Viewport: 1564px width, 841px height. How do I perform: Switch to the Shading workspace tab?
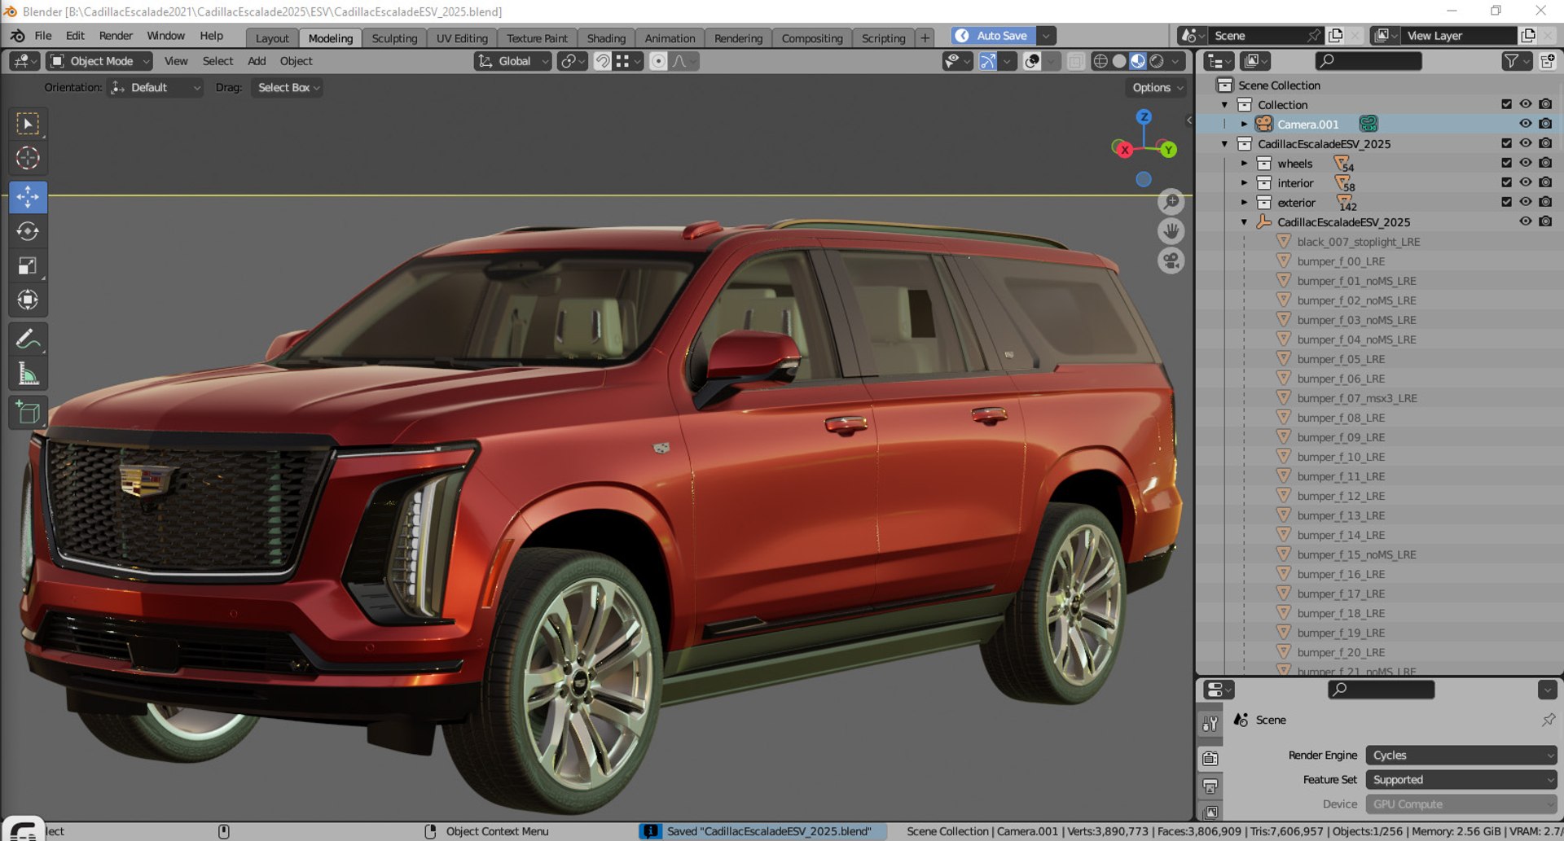coord(606,38)
